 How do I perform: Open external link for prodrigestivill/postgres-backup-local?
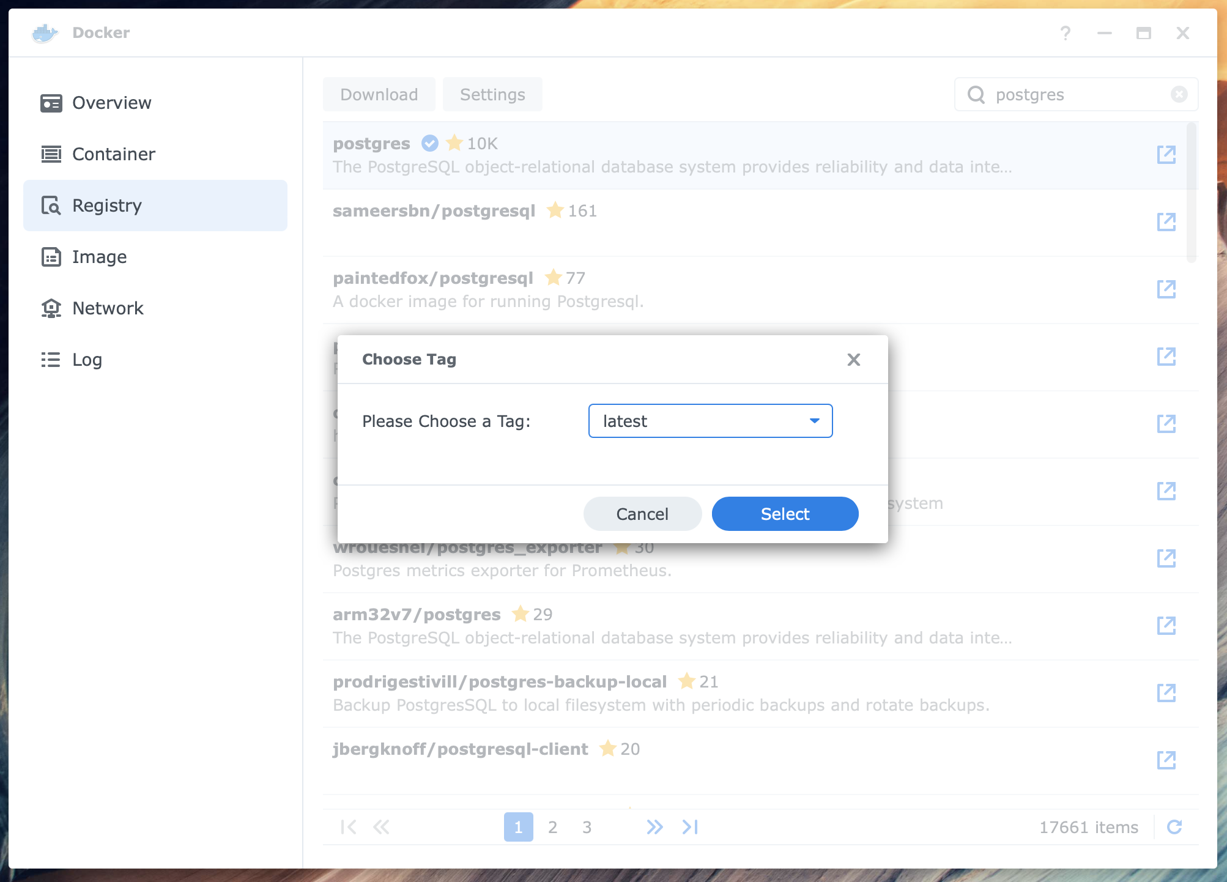click(1166, 692)
